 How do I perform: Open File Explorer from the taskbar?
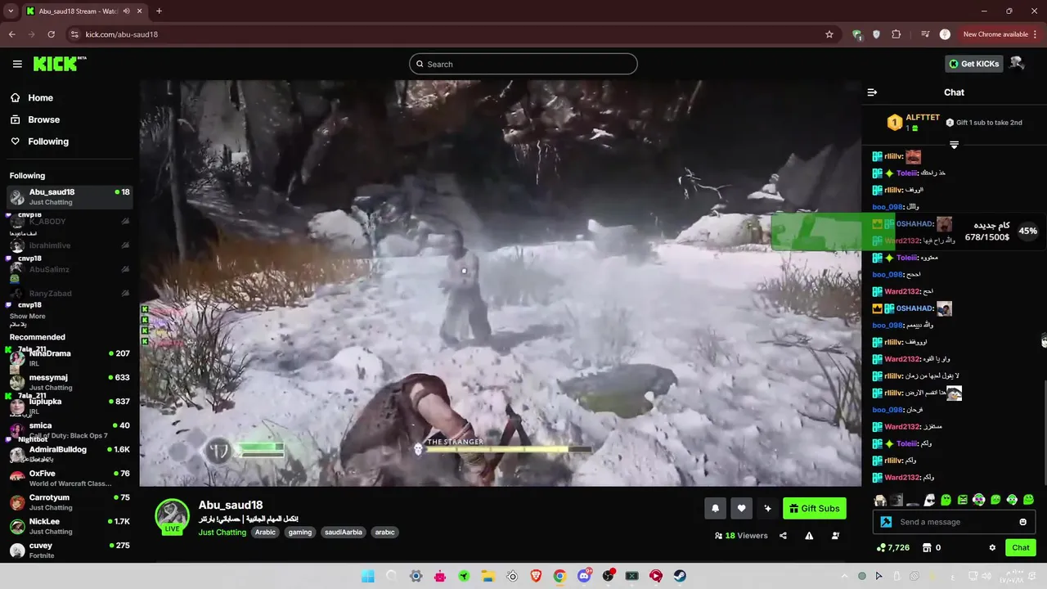(x=488, y=576)
